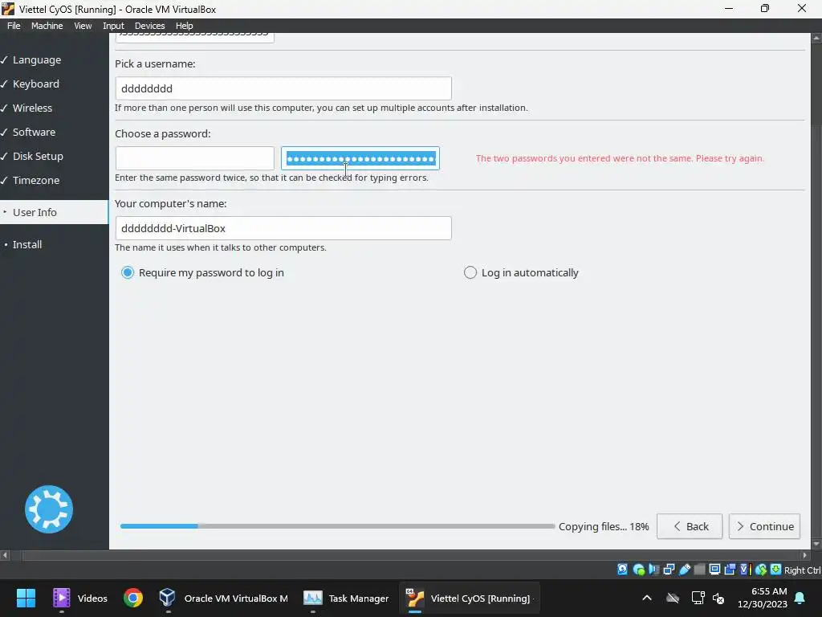This screenshot has width=822, height=617.
Task: Click the audio status icon
Action: click(x=653, y=570)
